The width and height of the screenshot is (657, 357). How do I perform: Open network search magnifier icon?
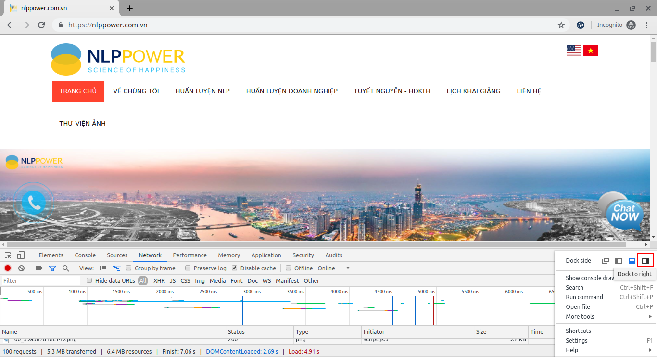[x=65, y=268]
